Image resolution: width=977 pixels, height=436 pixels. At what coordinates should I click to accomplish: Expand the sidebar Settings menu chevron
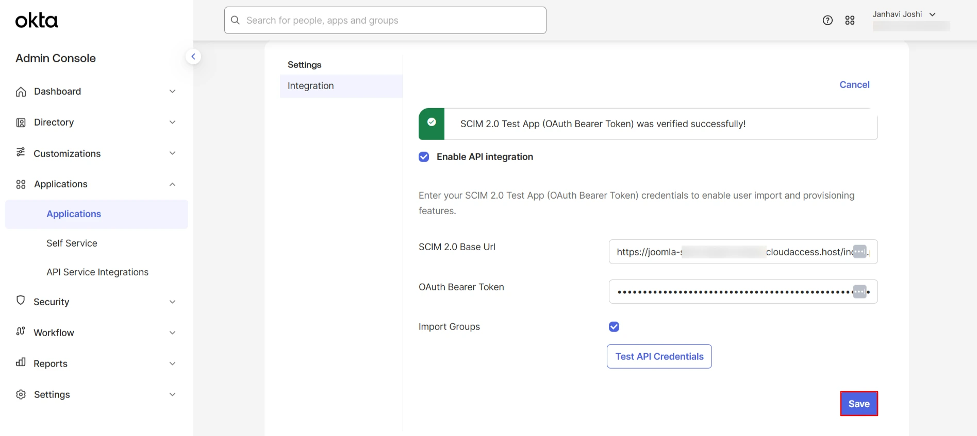tap(173, 394)
